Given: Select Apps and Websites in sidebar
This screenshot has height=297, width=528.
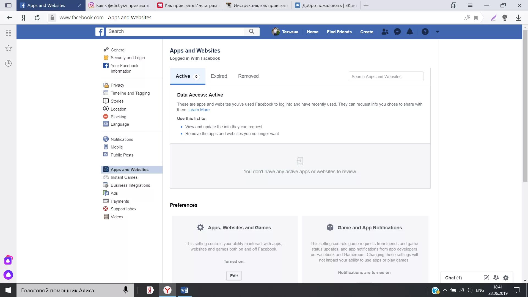Looking at the screenshot, I should coord(132,170).
